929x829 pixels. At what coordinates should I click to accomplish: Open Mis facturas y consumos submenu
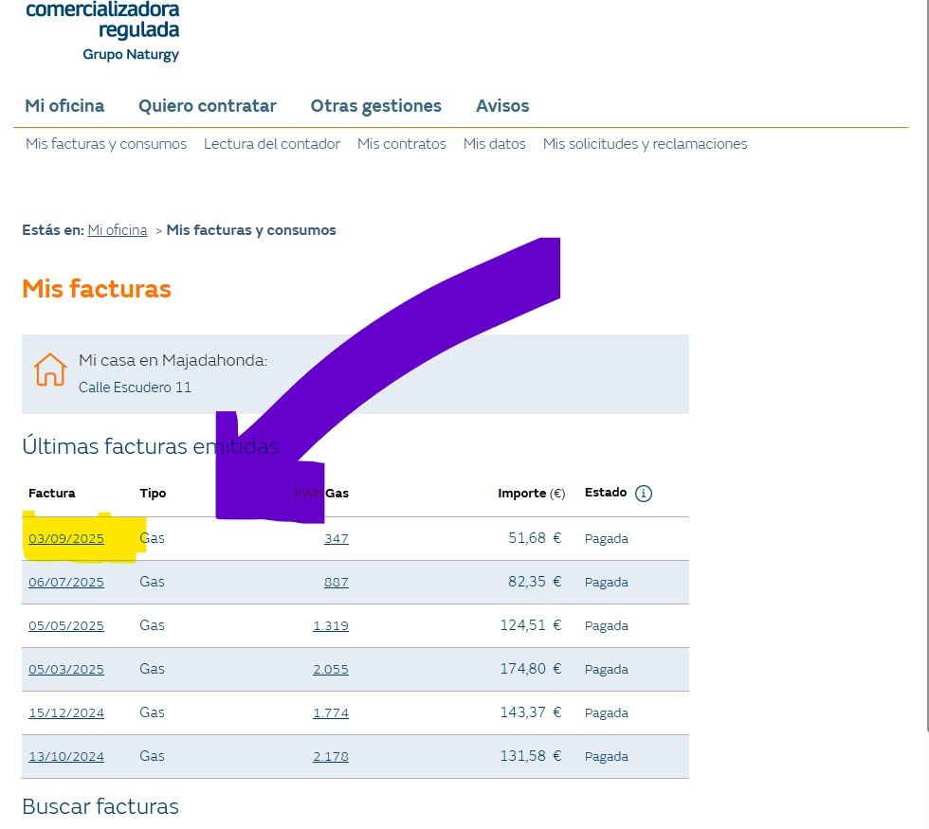106,144
